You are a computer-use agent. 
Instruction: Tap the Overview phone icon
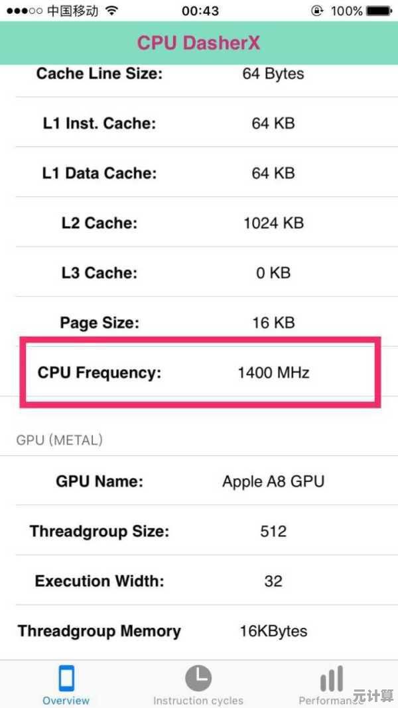click(66, 678)
